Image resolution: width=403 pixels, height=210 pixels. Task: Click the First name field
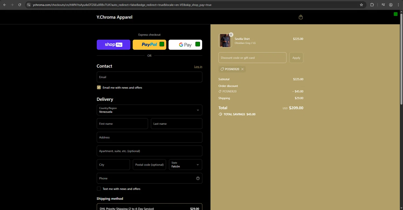[122, 124]
